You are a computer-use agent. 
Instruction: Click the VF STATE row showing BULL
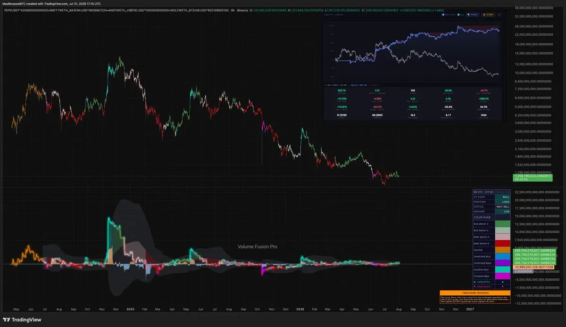click(491, 197)
